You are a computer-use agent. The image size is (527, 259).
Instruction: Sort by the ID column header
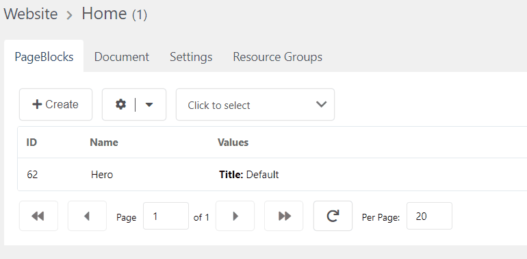coord(31,143)
